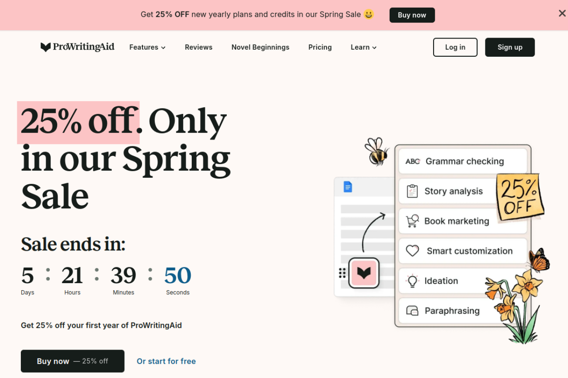
Task: Click the Book marketing cart icon
Action: (x=412, y=221)
